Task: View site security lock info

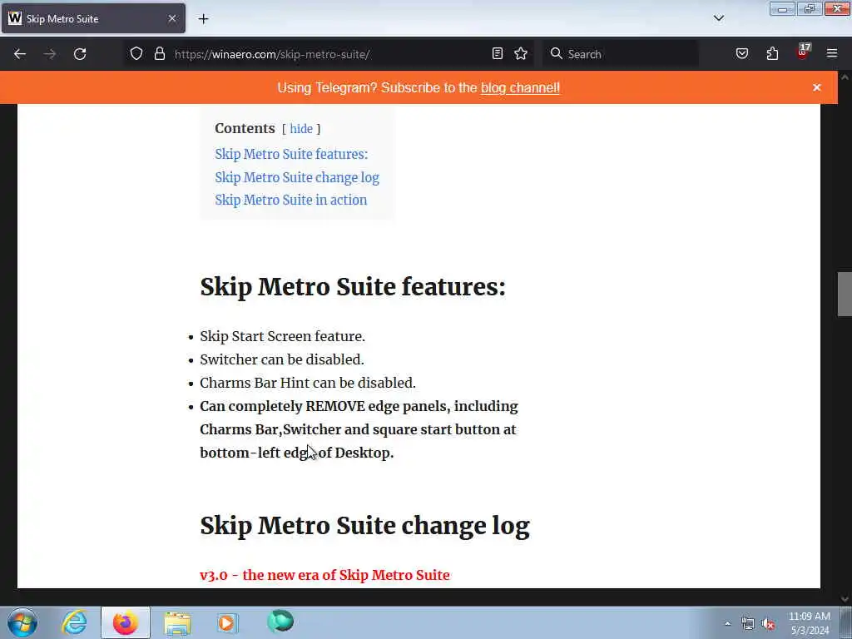Action: pos(159,54)
